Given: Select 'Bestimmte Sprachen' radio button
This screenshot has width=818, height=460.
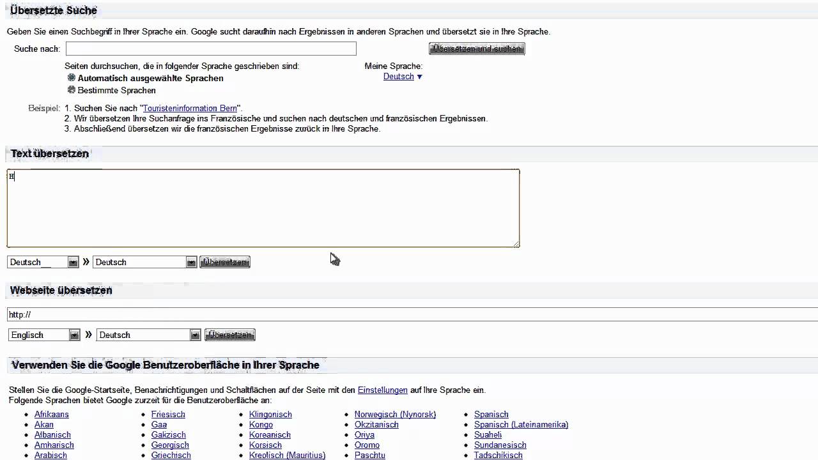Looking at the screenshot, I should (x=72, y=90).
